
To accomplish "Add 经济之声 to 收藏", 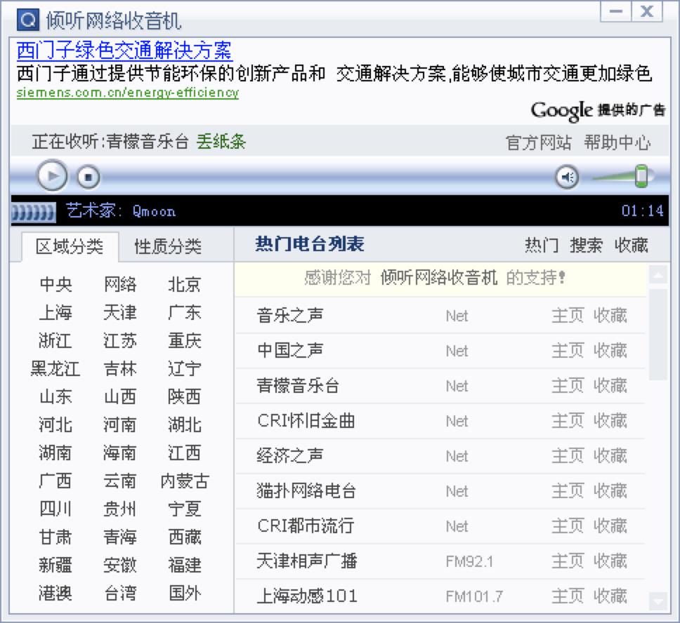I will (610, 456).
